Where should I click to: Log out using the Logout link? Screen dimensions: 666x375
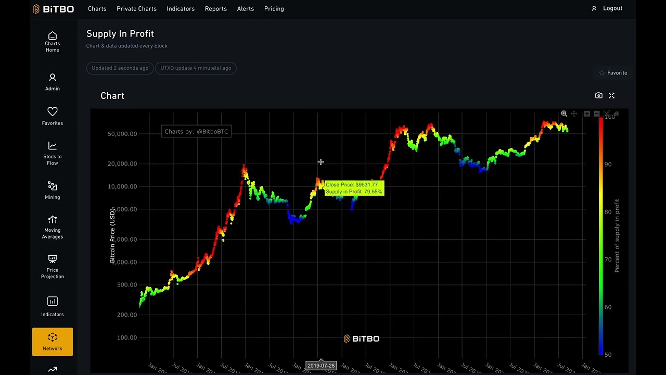[x=612, y=8]
